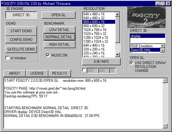Uncheck USE DIRECT DRAW RESOLUTION CHANGE

pyautogui.click(x=132, y=63)
